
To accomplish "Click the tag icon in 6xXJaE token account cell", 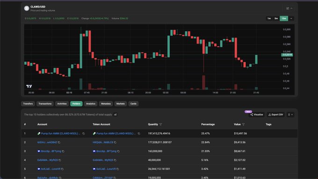I will [94, 169].
